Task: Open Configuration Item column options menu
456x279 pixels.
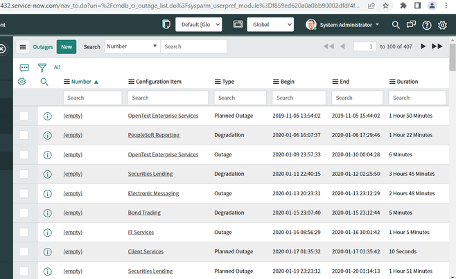Action: (131, 82)
